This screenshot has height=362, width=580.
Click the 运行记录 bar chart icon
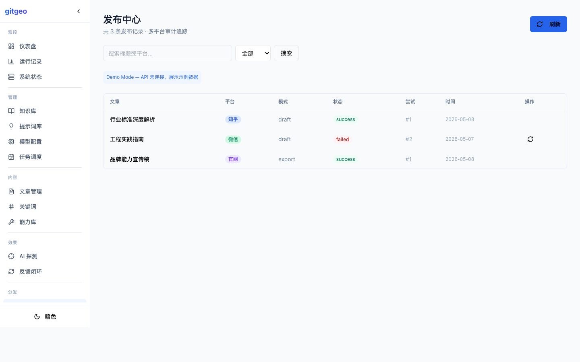point(11,62)
